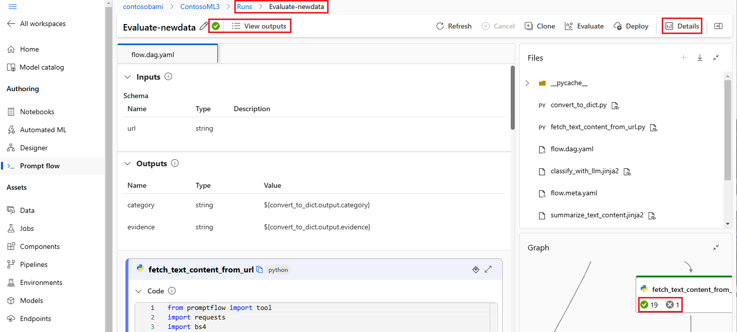Open convert_to_dict.py file

(x=578, y=105)
